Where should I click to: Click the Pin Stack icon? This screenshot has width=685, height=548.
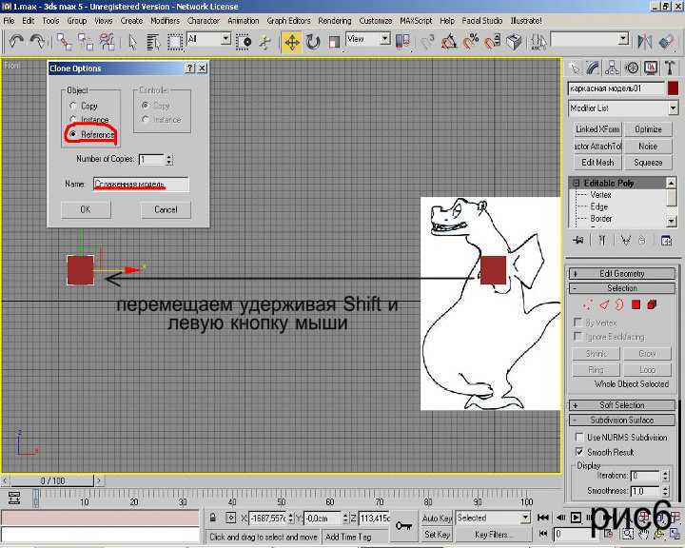pyautogui.click(x=579, y=240)
